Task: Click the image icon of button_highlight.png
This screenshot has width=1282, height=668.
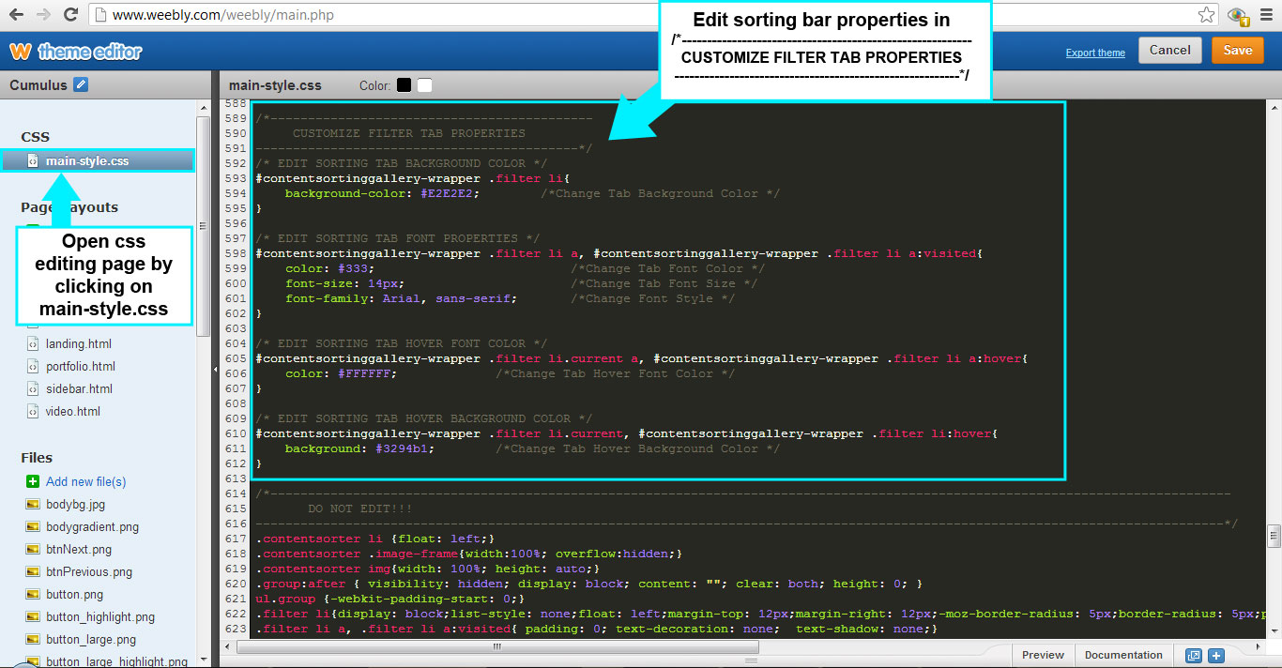Action: [x=33, y=617]
